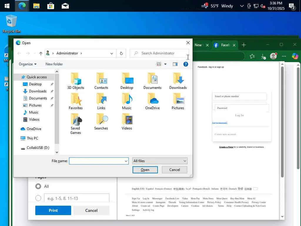Open the Recycle Bin desktop icon
This screenshot has height=226, width=301.
click(x=11, y=24)
